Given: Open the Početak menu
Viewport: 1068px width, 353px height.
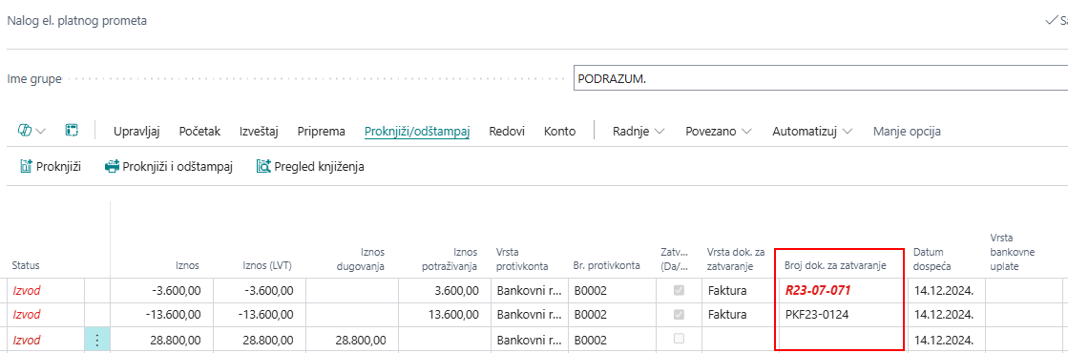Looking at the screenshot, I should pos(199,132).
